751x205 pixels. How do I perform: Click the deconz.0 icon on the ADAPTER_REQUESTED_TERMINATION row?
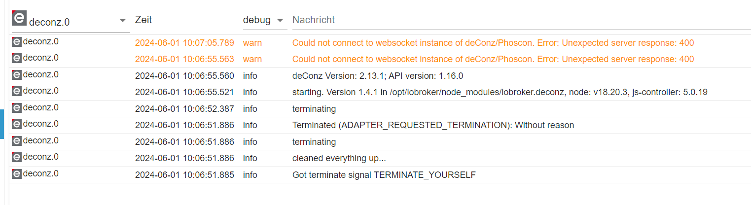17,124
